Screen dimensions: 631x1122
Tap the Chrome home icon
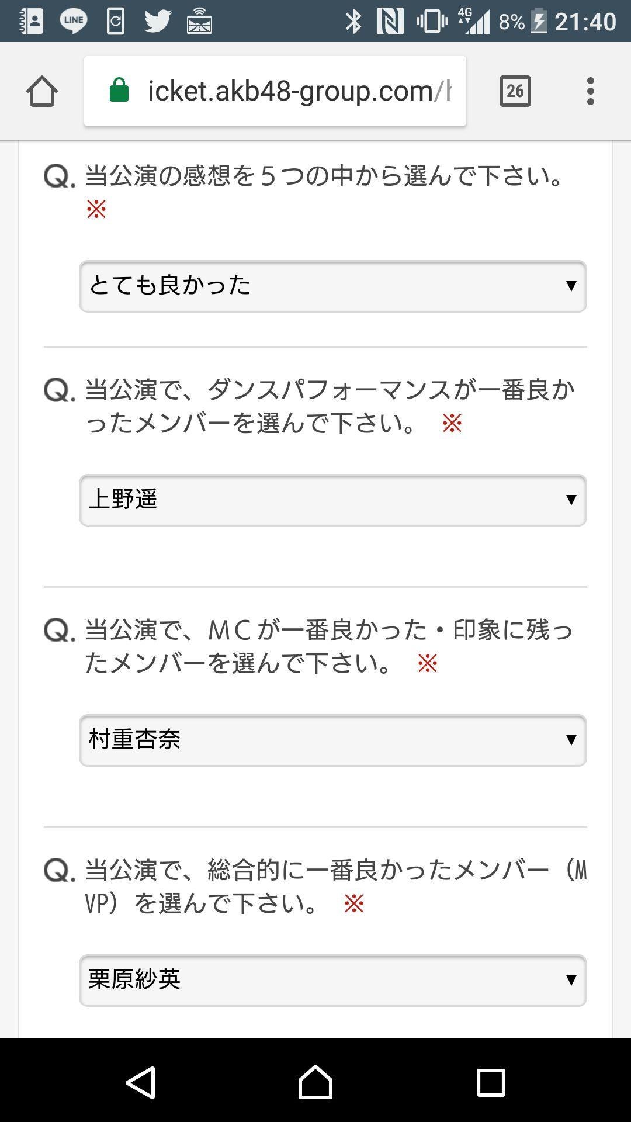click(x=42, y=92)
